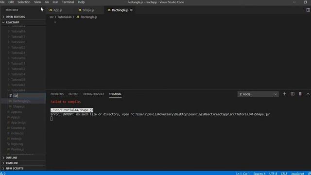Open the warnings indicator in the status bar
The image size is (311, 175).
(x=3, y=174)
